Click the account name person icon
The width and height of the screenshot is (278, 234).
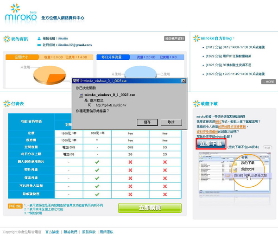(39, 38)
